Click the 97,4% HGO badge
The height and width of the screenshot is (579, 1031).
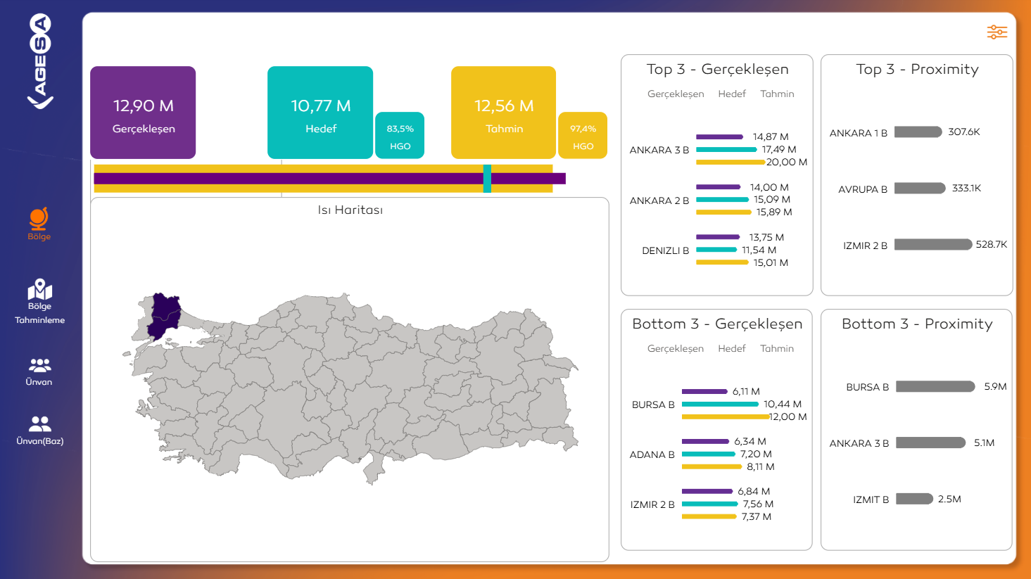point(583,134)
